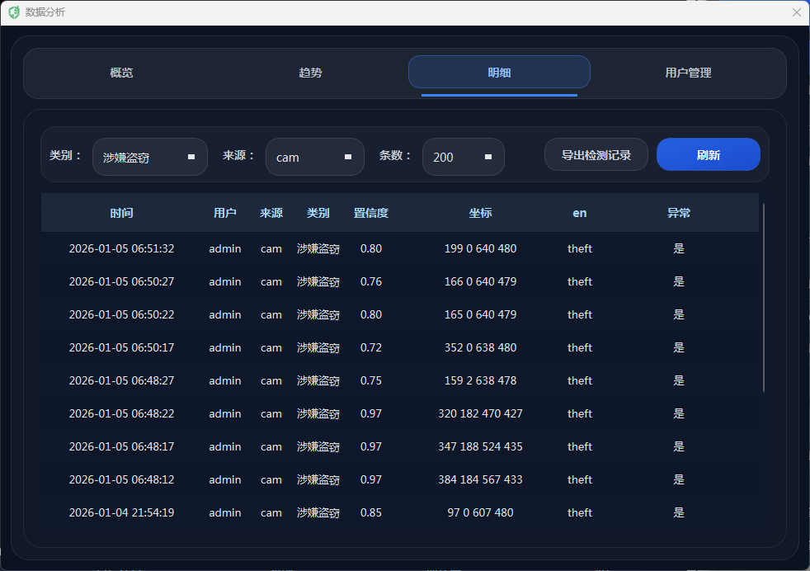Screen dimensions: 810x571
Task: Switch to the 趋势 tab
Action: 310,73
